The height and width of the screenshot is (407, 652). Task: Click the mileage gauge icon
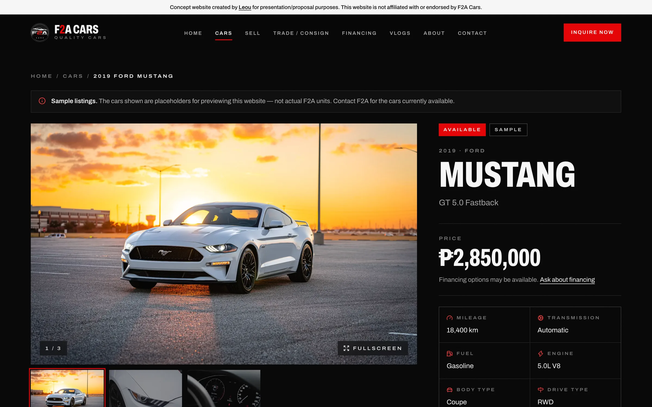(450, 318)
